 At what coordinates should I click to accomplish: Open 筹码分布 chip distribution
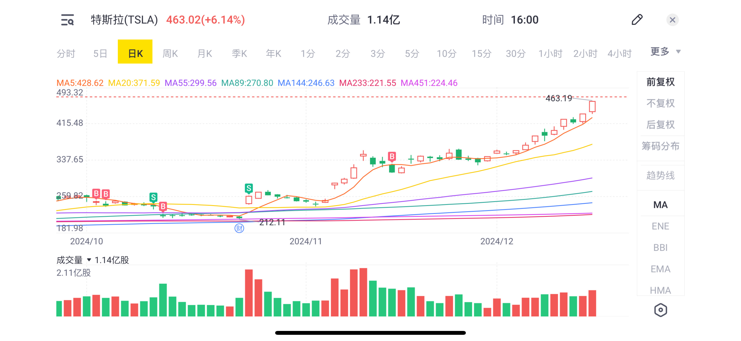click(x=660, y=146)
